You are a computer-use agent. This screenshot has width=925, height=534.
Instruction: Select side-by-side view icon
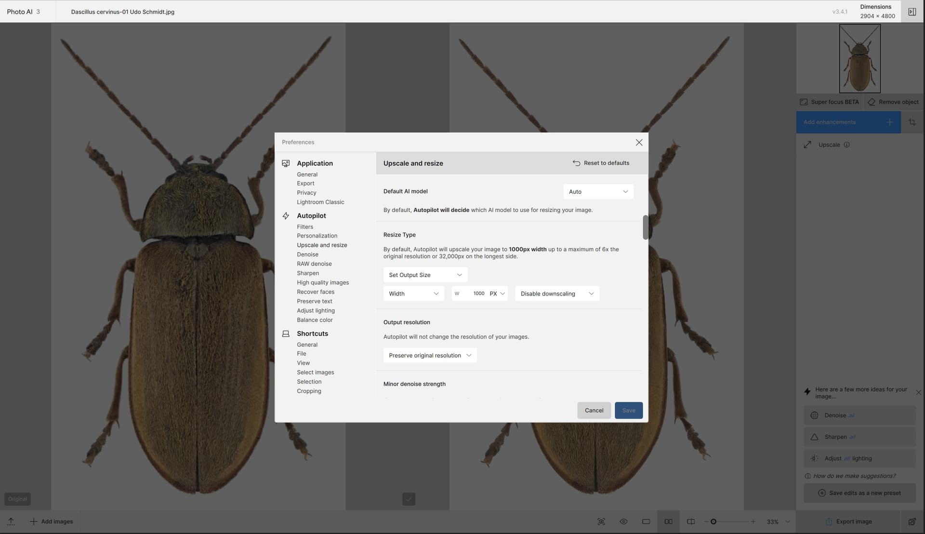pos(668,521)
